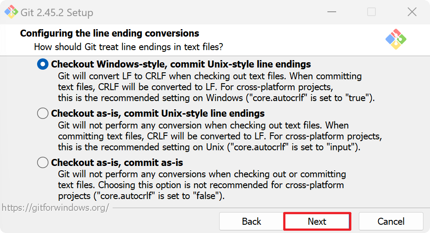Click the 'Configuring the line ending conversions' heading
Screen dimensions: 430x233
[x=110, y=34]
